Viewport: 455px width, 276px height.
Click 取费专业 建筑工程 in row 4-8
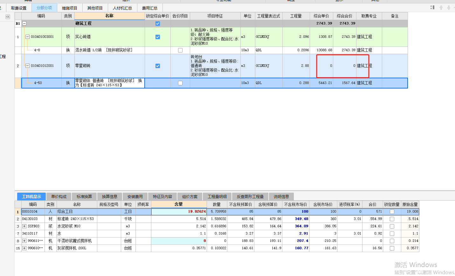point(369,50)
